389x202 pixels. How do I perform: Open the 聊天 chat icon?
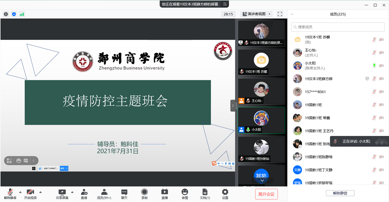124,194
